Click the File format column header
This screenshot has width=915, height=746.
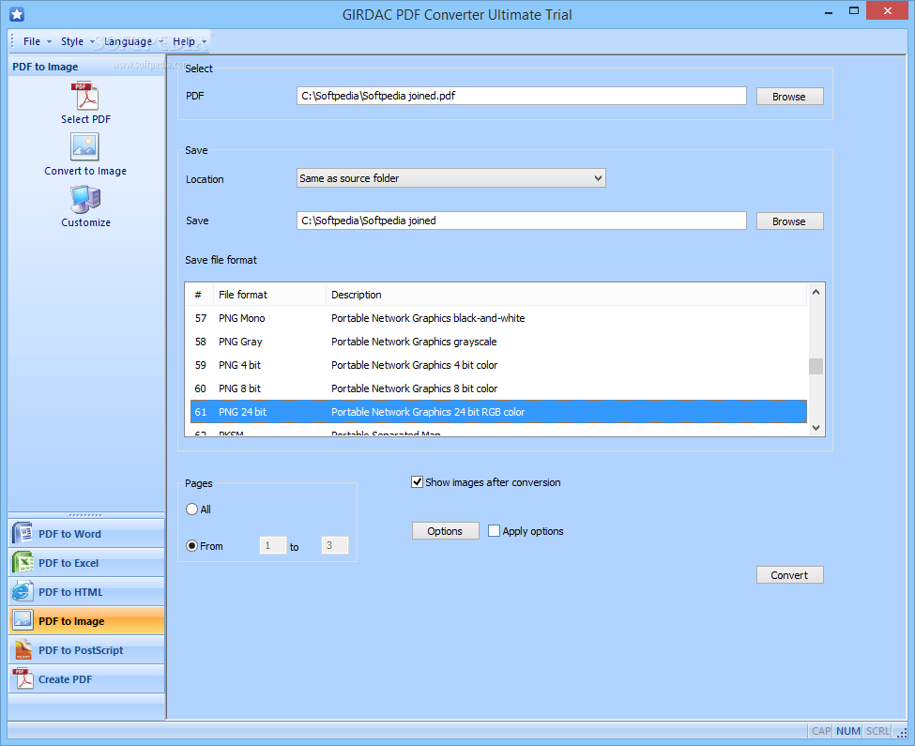[x=269, y=295]
